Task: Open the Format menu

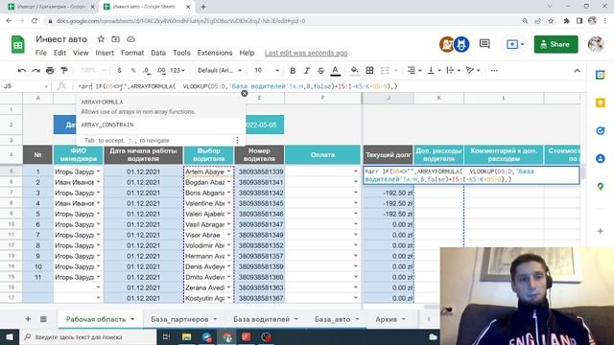Action: (132, 53)
